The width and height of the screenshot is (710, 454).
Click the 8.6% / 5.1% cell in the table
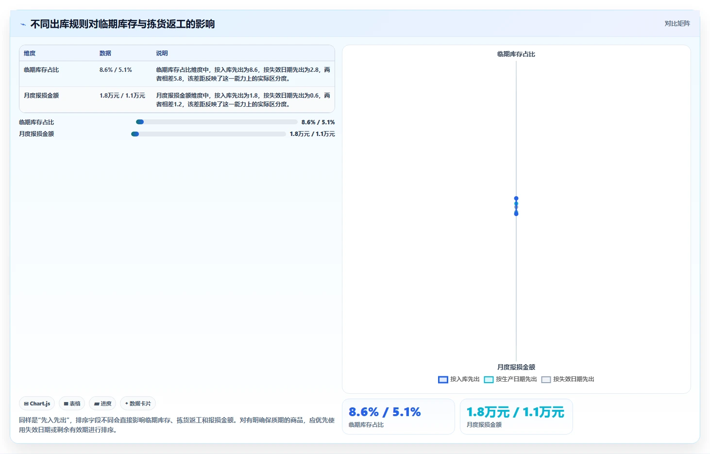[116, 70]
